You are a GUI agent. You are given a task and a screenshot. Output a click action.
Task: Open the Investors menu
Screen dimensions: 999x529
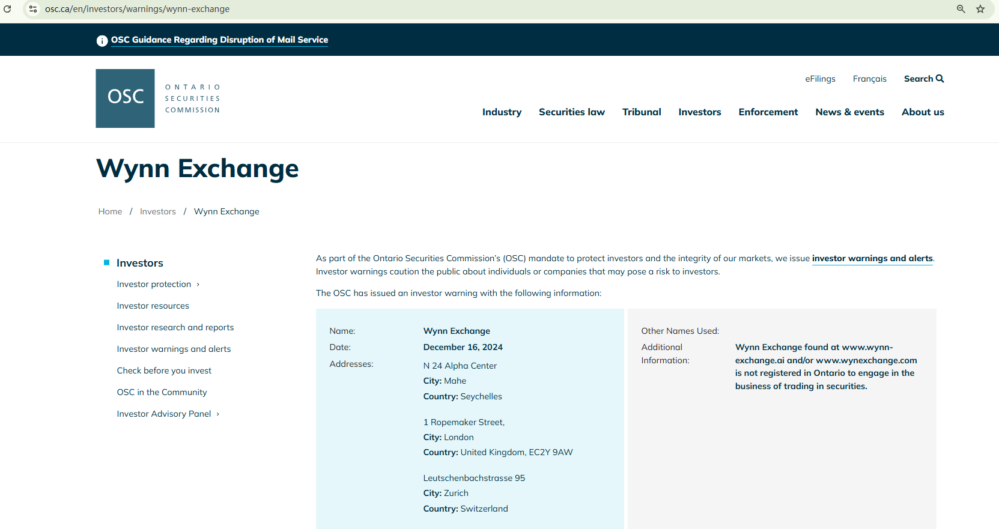[x=700, y=112]
